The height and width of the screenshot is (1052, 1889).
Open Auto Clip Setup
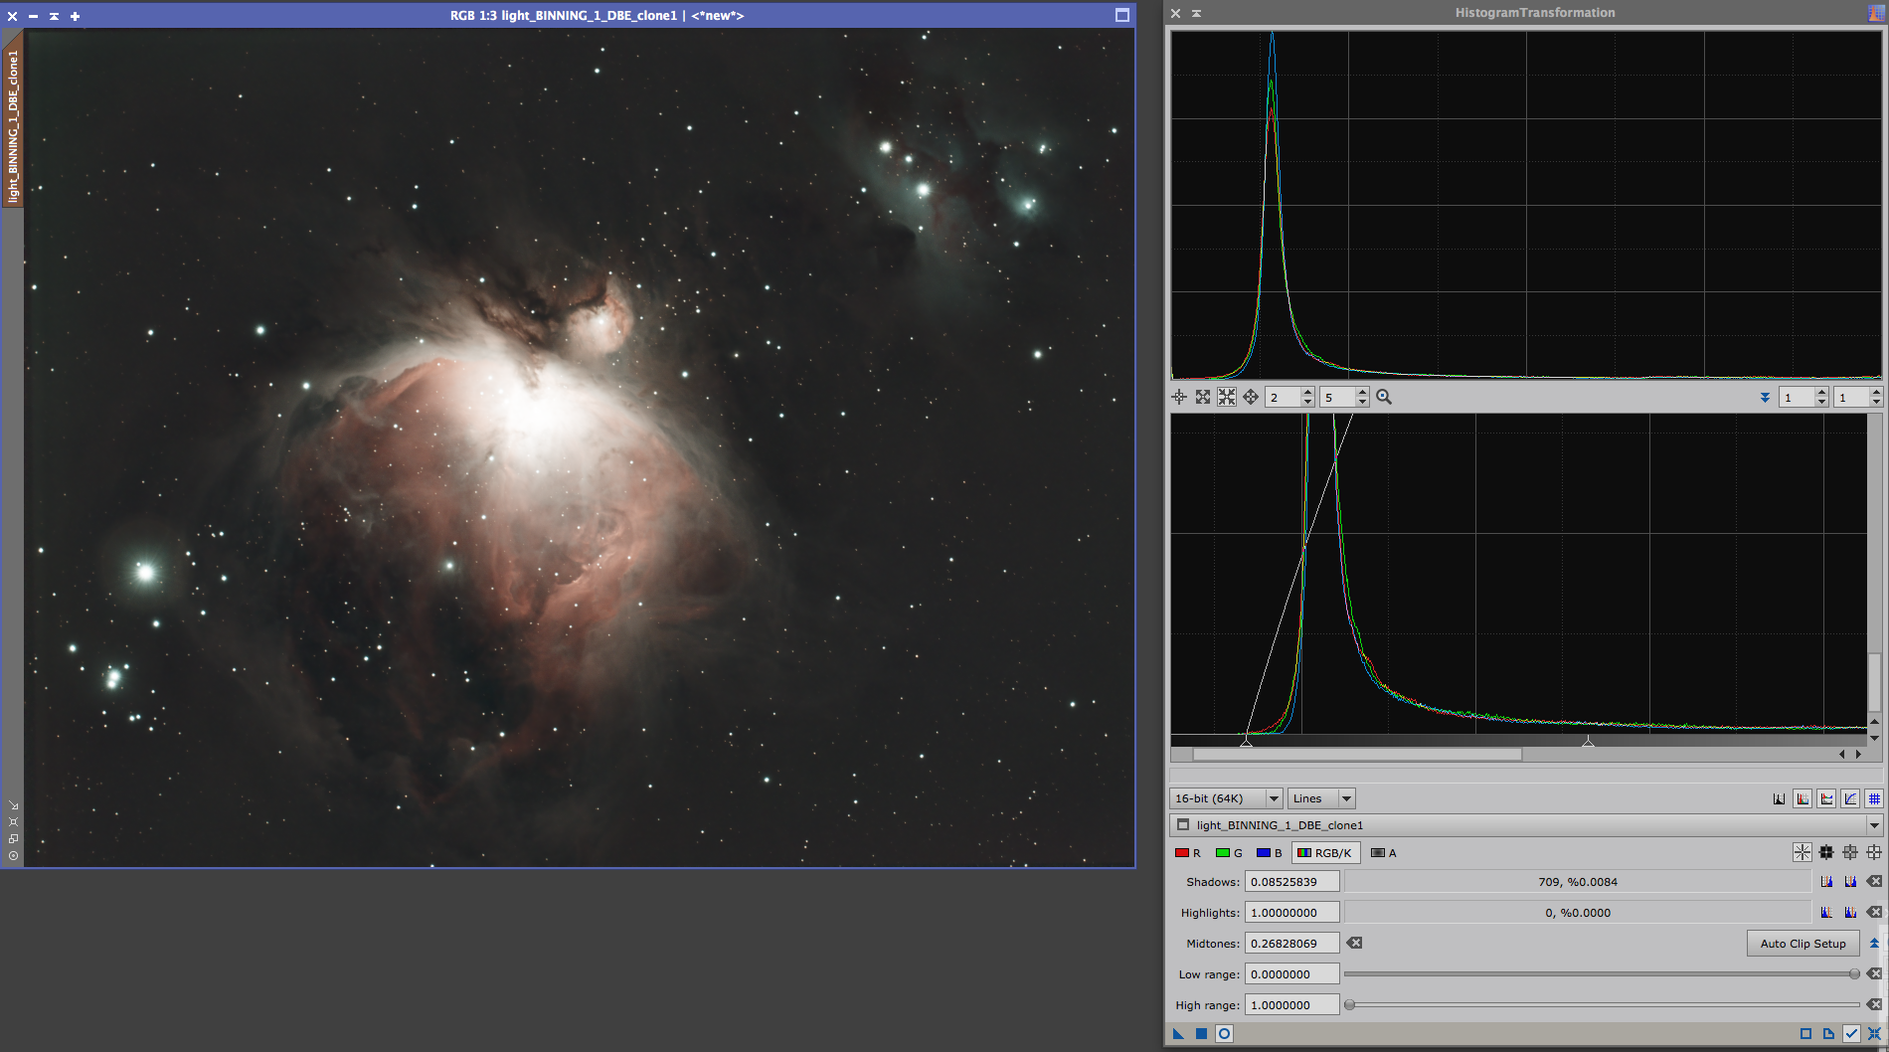click(1803, 944)
